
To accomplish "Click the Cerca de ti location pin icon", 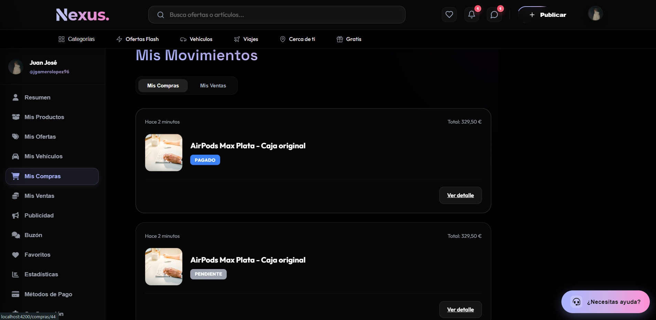I will pos(283,39).
